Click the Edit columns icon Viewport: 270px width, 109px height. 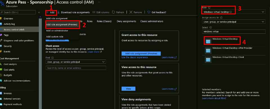point(94,12)
